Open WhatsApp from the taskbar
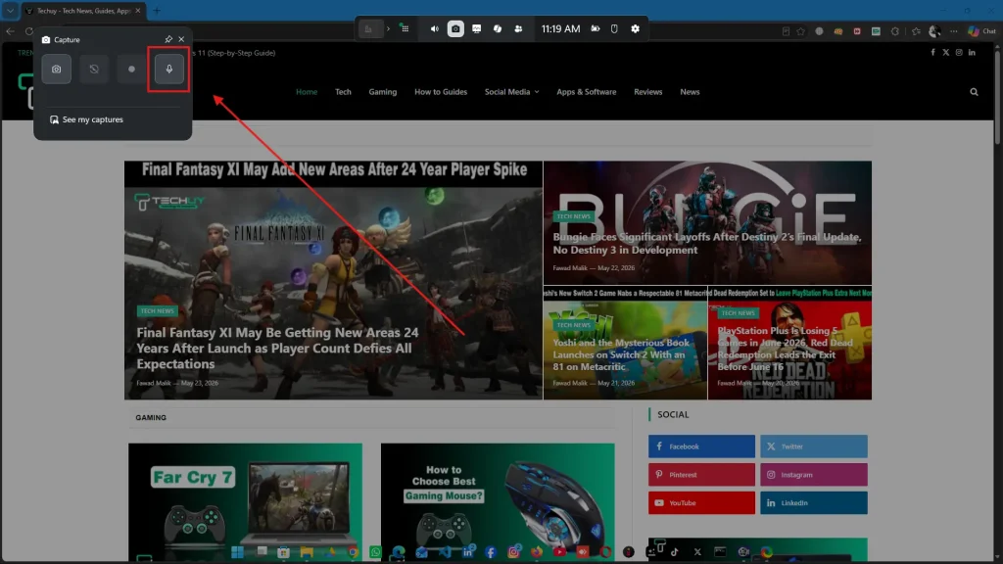The image size is (1003, 564). click(375, 552)
